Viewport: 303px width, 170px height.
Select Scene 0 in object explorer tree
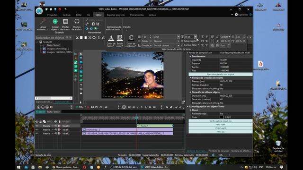pos(47,42)
